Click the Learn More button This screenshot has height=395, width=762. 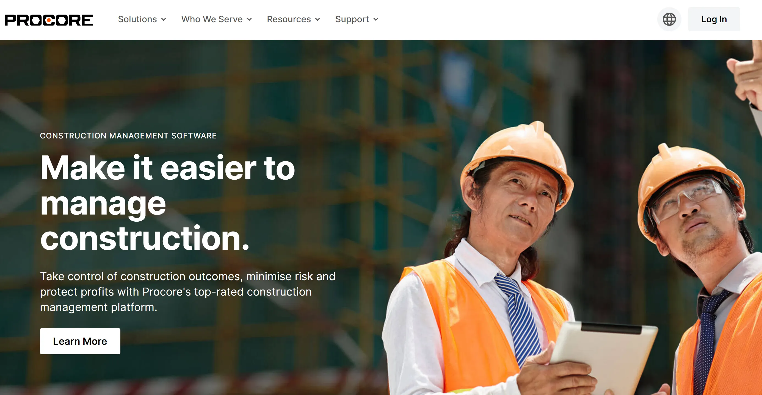(x=80, y=341)
